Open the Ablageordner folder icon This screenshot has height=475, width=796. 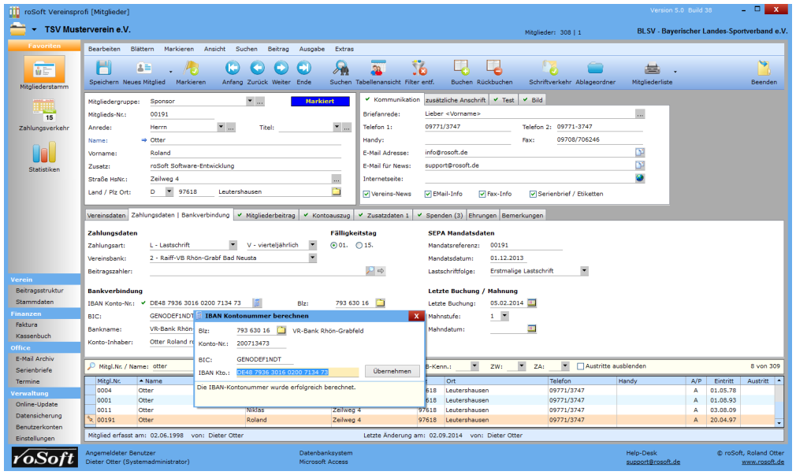595,69
